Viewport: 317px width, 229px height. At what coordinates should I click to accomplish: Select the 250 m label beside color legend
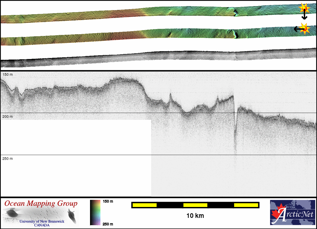tap(108, 224)
